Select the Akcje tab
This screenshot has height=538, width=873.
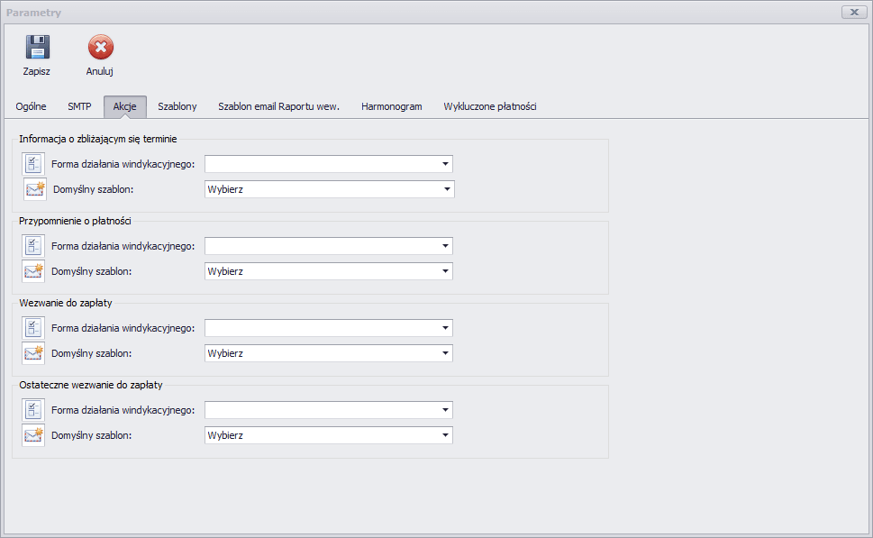coord(124,106)
